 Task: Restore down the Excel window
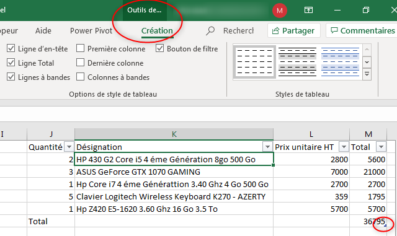click(x=365, y=10)
